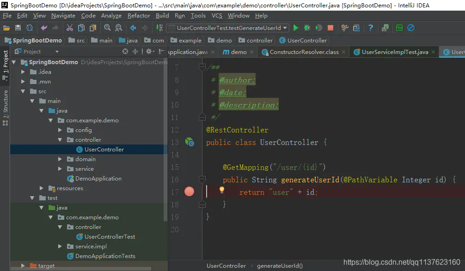Navigate Forward with the grey arrow
This screenshot has width=465, height=271.
[145, 28]
